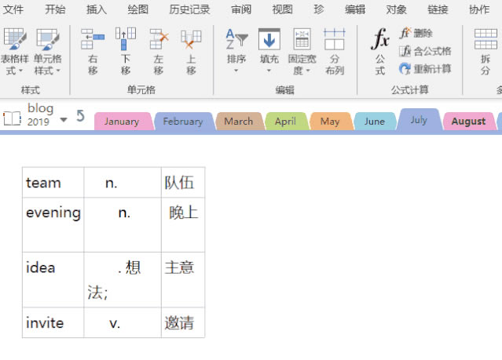Viewport: 502px width, 360px height.
Task: Switch to the 开始 ribbon tab
Action: tap(55, 9)
